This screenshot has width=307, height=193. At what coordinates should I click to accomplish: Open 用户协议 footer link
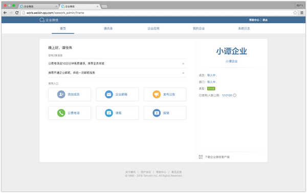146,172
